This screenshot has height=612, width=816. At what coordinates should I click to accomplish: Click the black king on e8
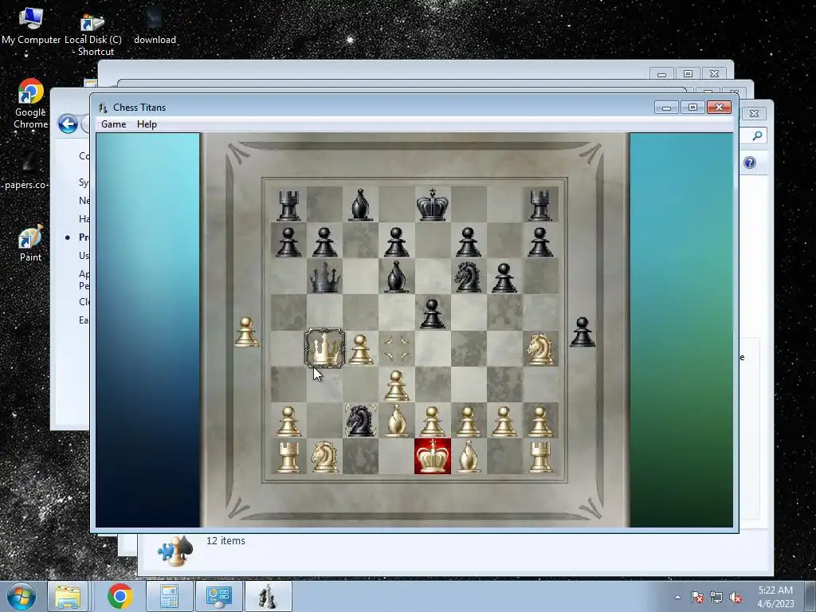(433, 205)
